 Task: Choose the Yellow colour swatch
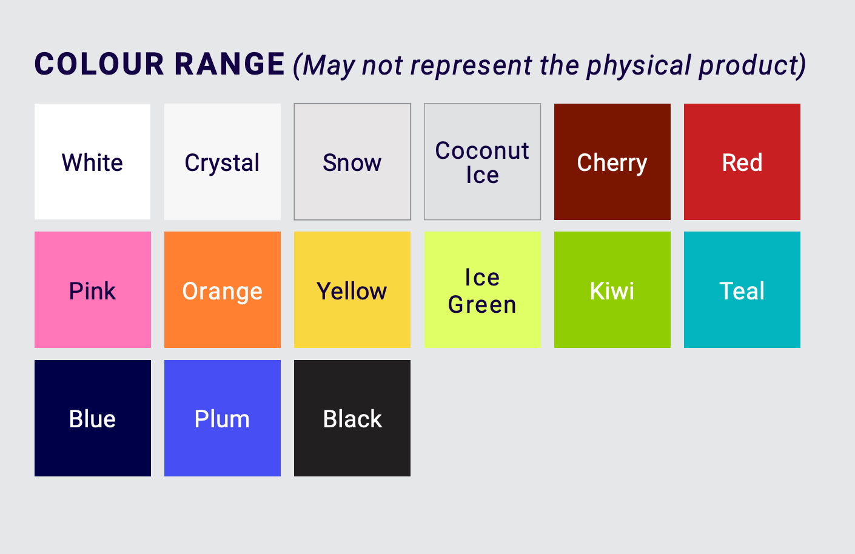pos(352,290)
